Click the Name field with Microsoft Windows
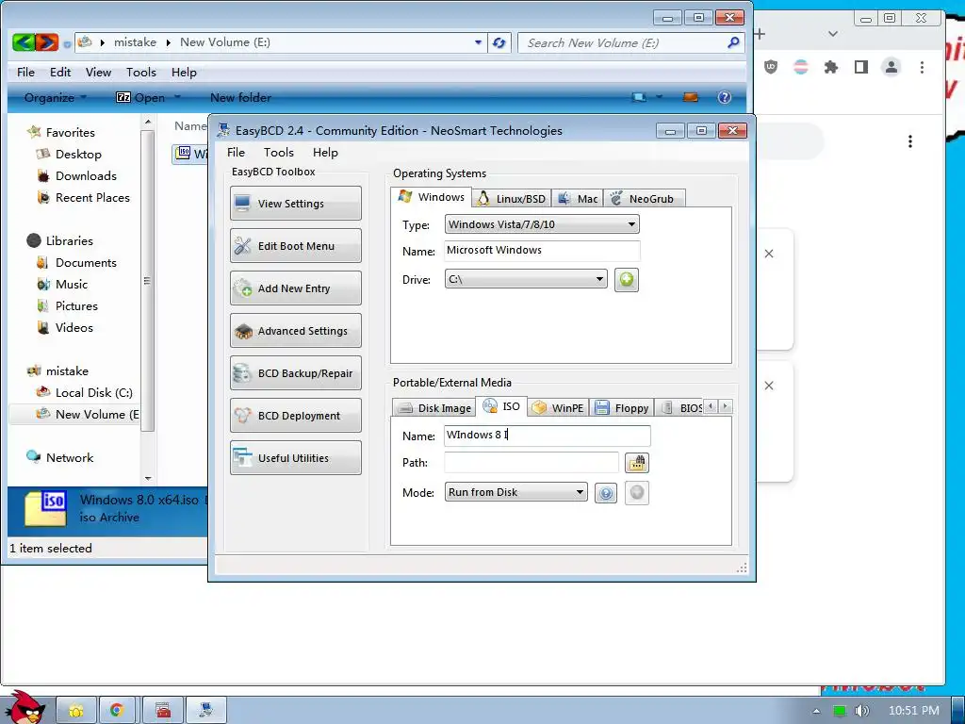 click(x=542, y=251)
